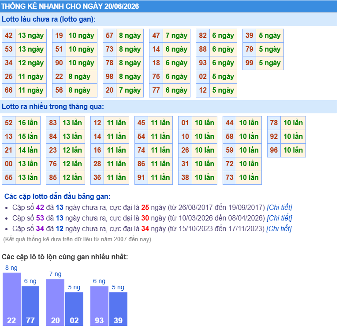Select lotto gan number 88
The image size is (339, 329).
click(x=203, y=49)
